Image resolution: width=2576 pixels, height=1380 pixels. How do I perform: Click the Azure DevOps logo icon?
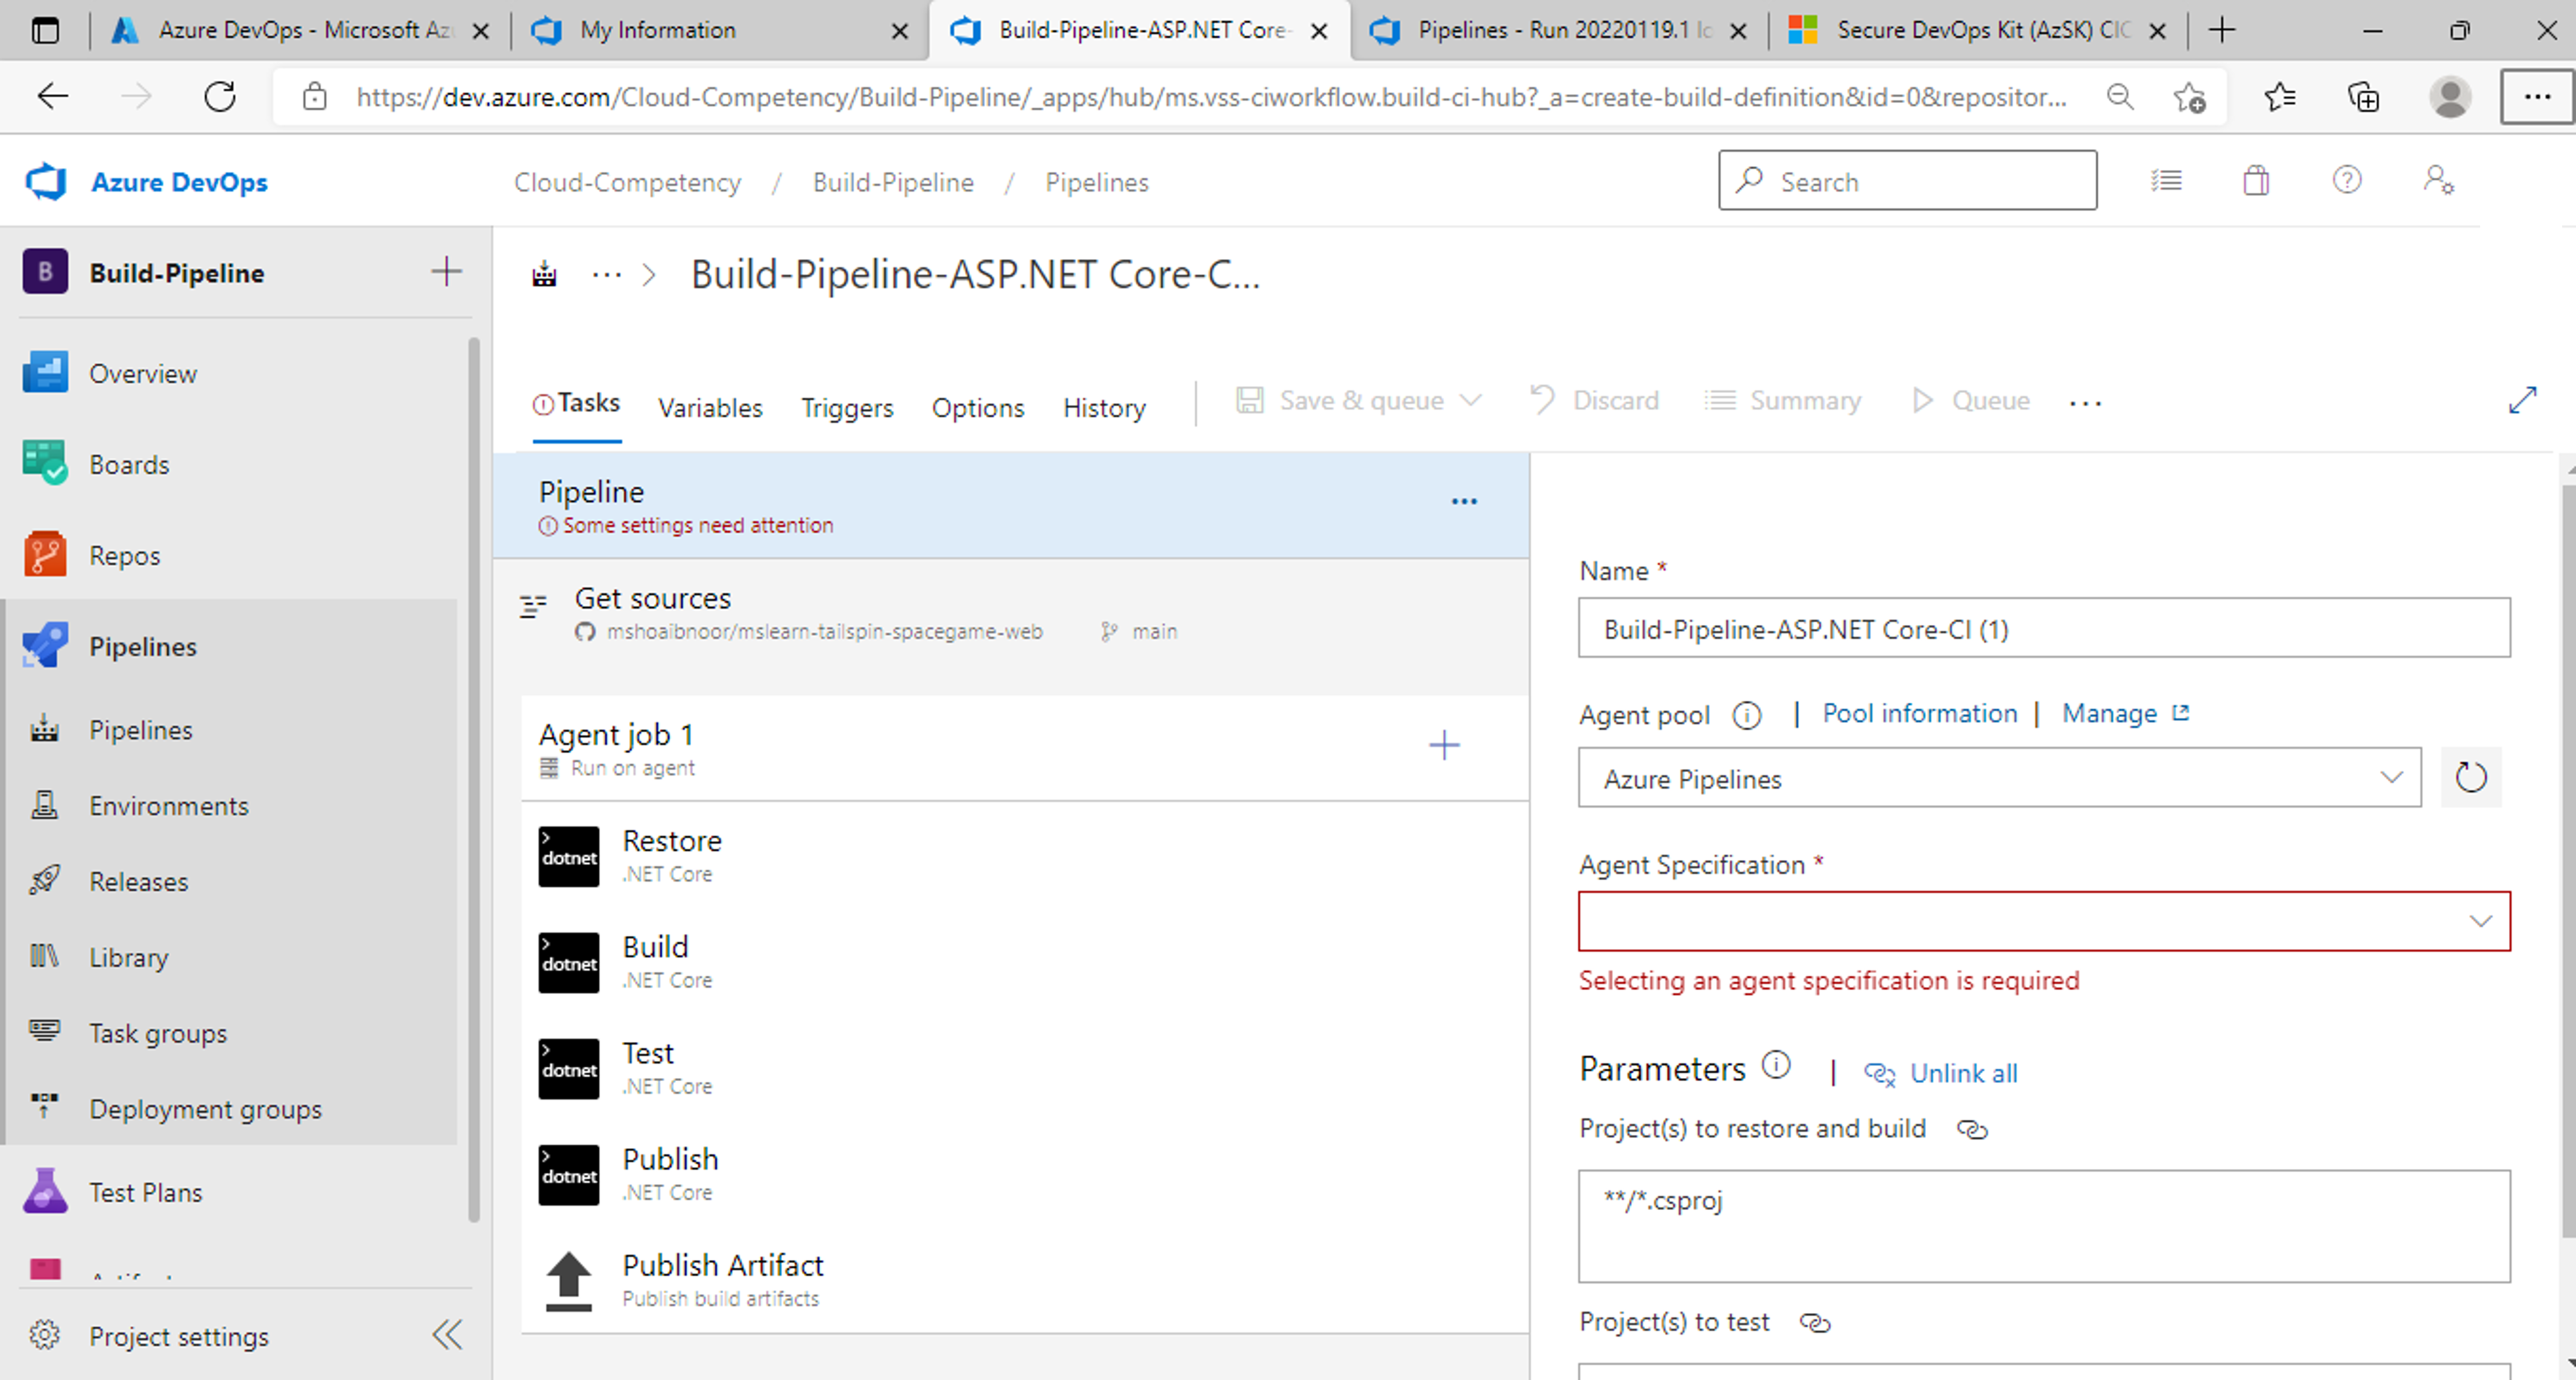click(x=45, y=182)
